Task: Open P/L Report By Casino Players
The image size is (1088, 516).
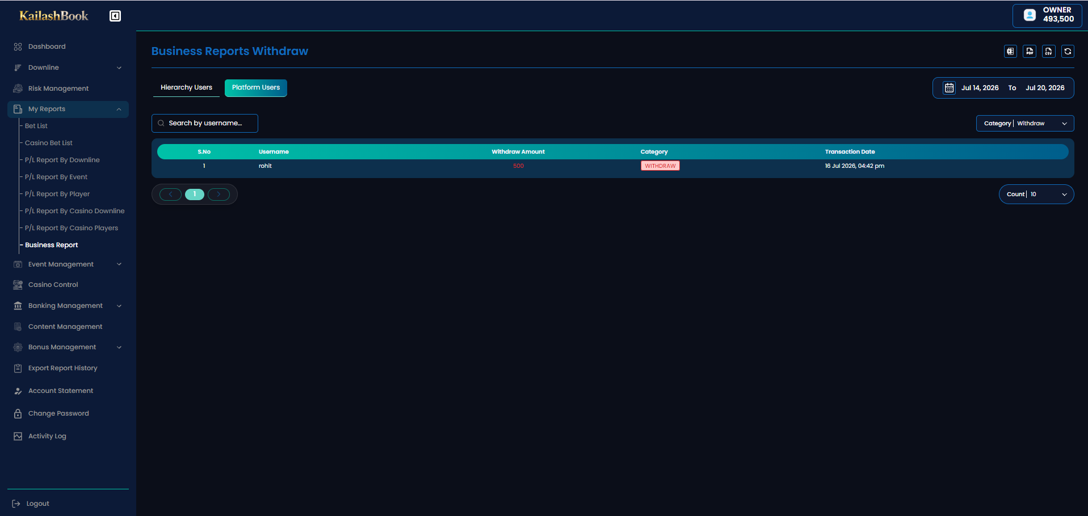Action: 72,228
